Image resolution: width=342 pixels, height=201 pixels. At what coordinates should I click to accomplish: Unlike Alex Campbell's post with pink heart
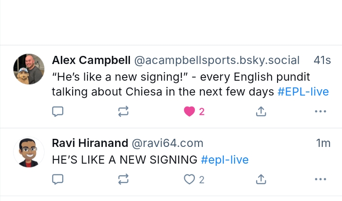[x=189, y=111]
